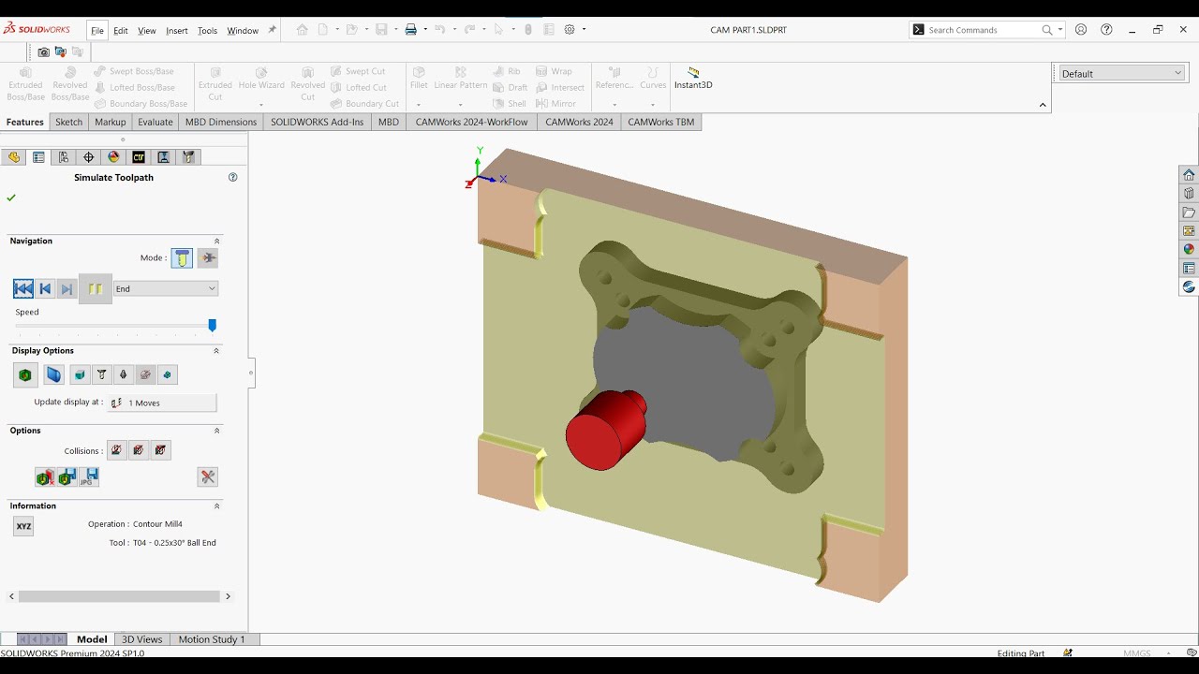1199x674 pixels.
Task: Switch to Turn mode icon beside Mode
Action: [x=208, y=258]
